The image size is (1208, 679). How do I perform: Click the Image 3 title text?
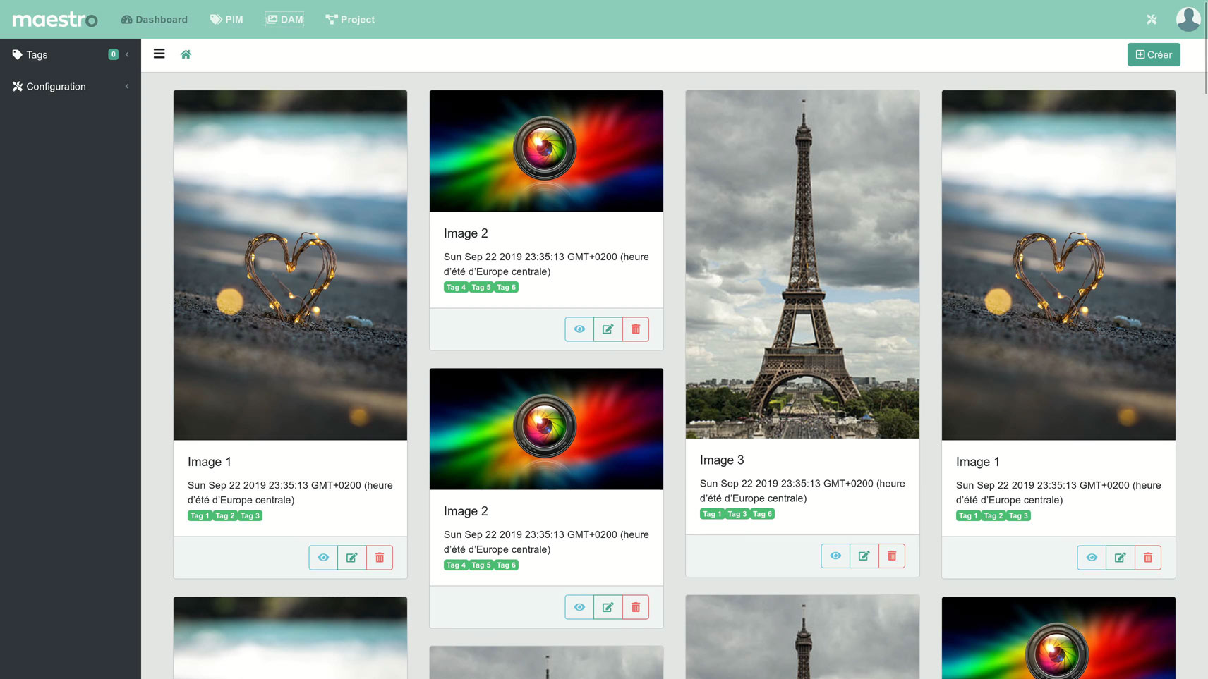[x=722, y=460]
